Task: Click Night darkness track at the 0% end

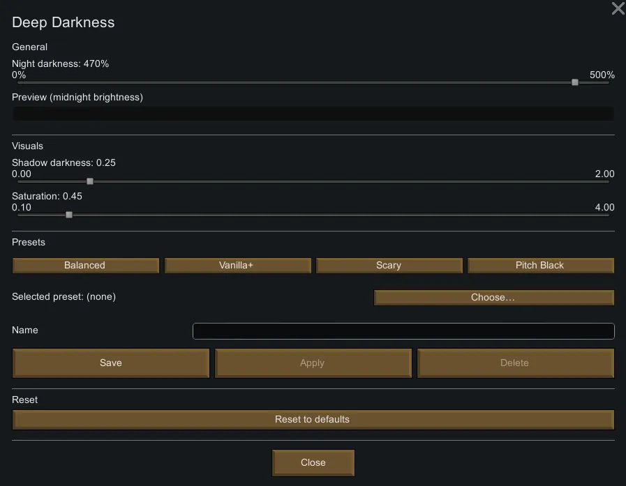Action: tap(19, 82)
